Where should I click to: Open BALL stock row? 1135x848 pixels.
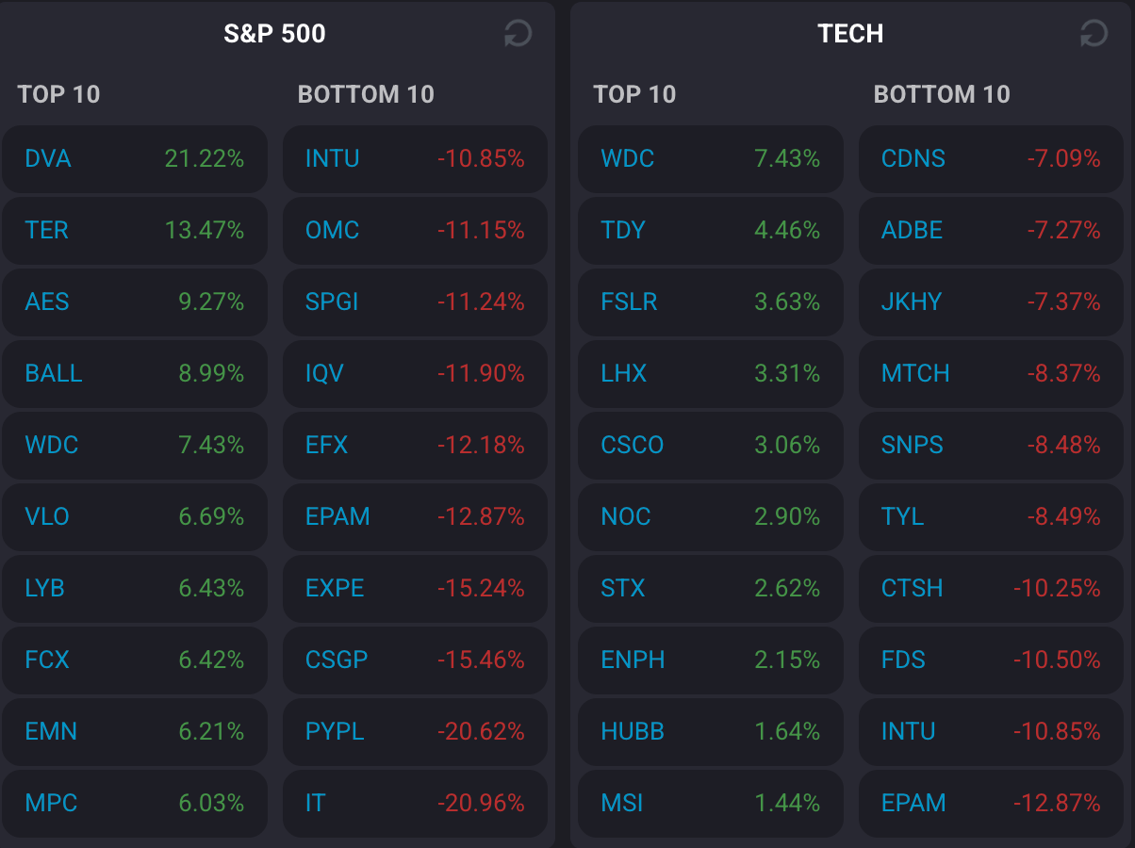[135, 373]
